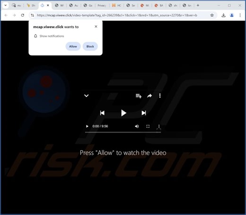246x215 pixels.
Task: Click the mcap.viwew.click URL address bar
Action: [117, 15]
